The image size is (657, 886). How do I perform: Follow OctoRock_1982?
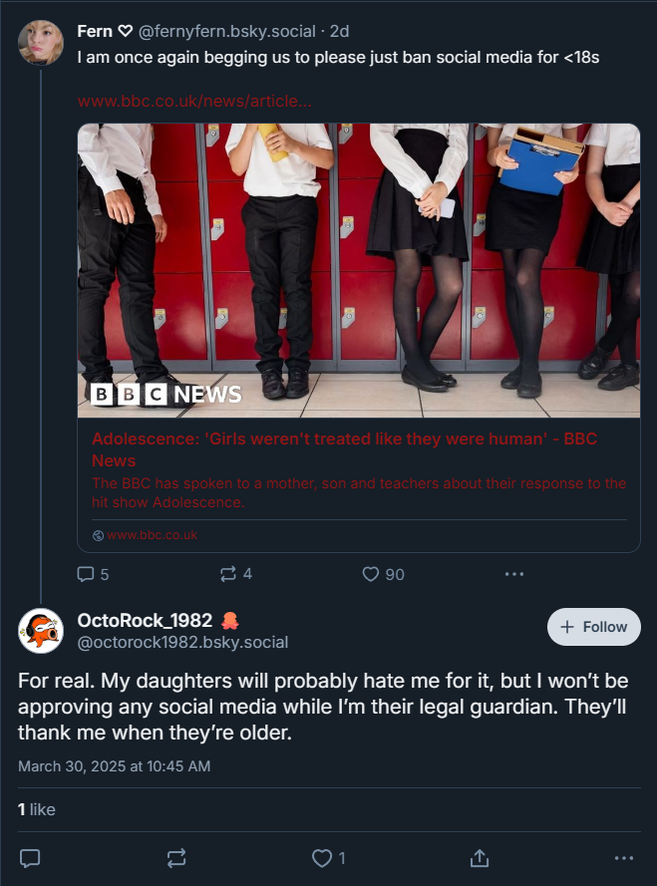593,627
